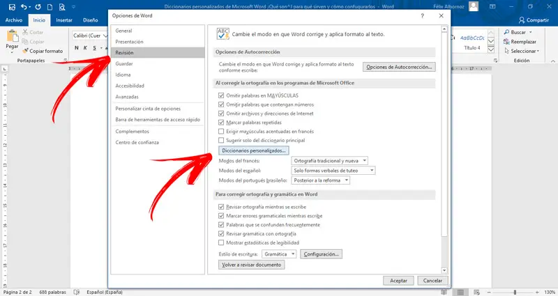Enable Sugerir solo del diccionario principal
The image size is (558, 296).
tap(221, 141)
